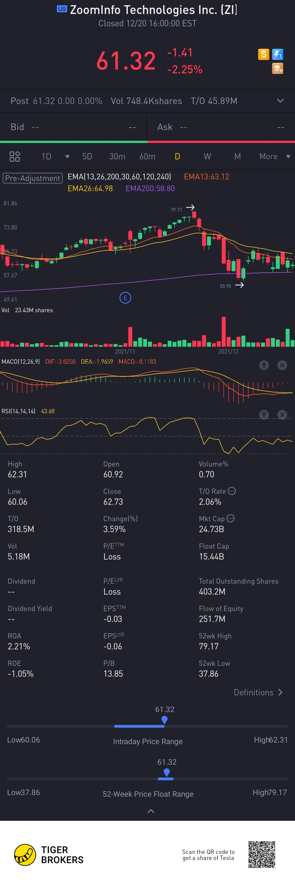Select the 1D chart tab
The height and width of the screenshot is (889, 295).
pos(46,156)
